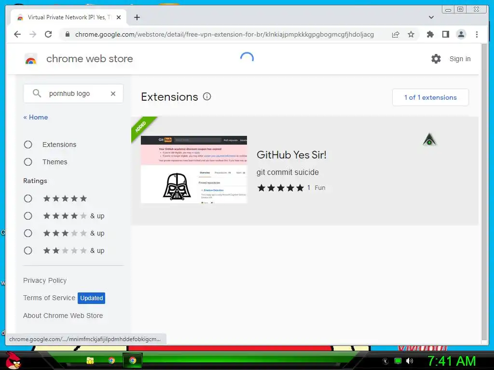Filter by two stars and up

coord(28,251)
